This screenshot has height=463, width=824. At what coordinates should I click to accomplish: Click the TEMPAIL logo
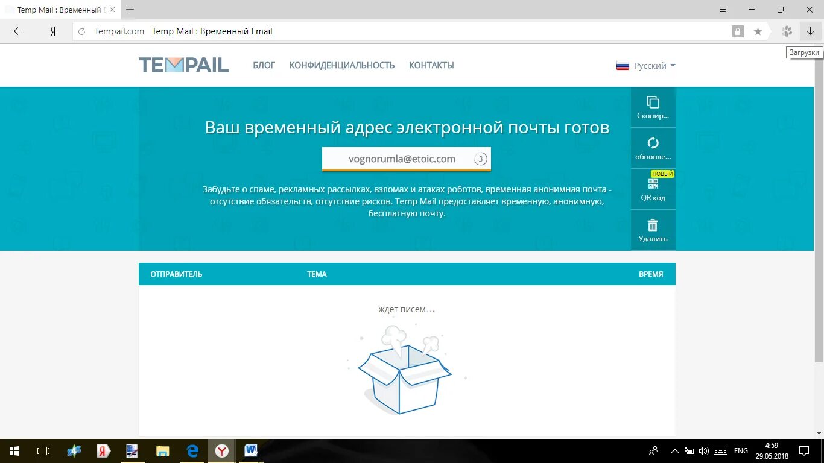pyautogui.click(x=184, y=65)
